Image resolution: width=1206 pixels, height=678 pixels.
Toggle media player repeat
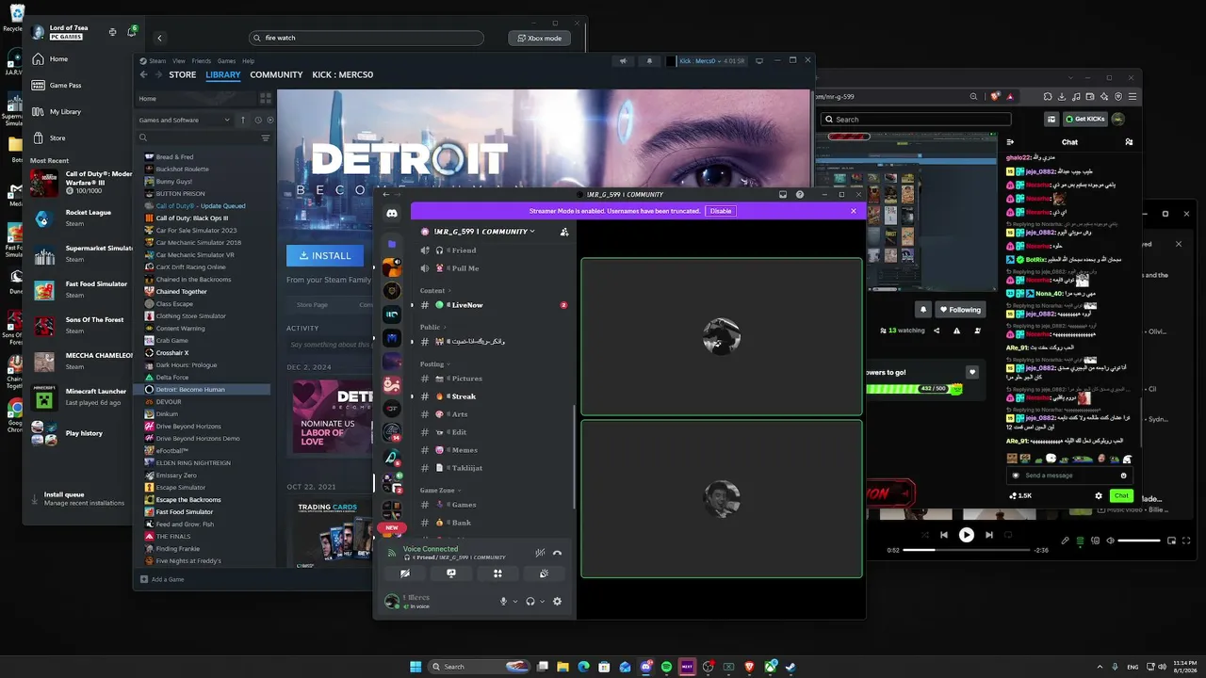[1007, 535]
